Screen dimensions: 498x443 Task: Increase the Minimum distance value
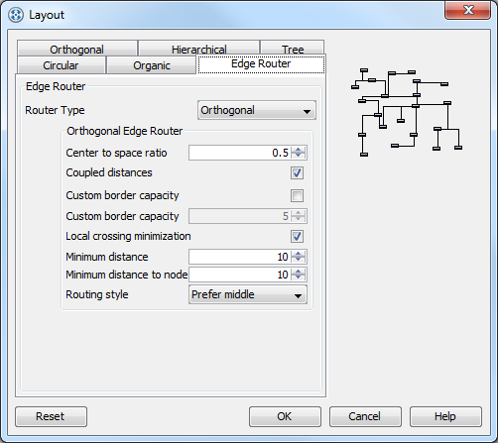[x=299, y=254]
